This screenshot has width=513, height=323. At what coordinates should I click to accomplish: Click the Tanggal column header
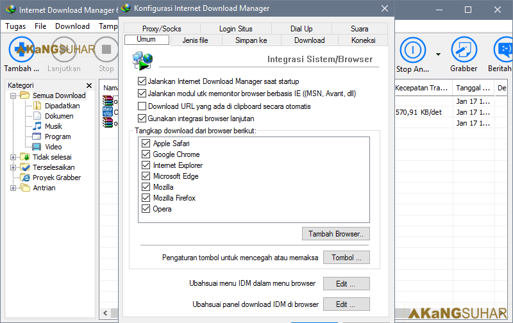(x=473, y=88)
